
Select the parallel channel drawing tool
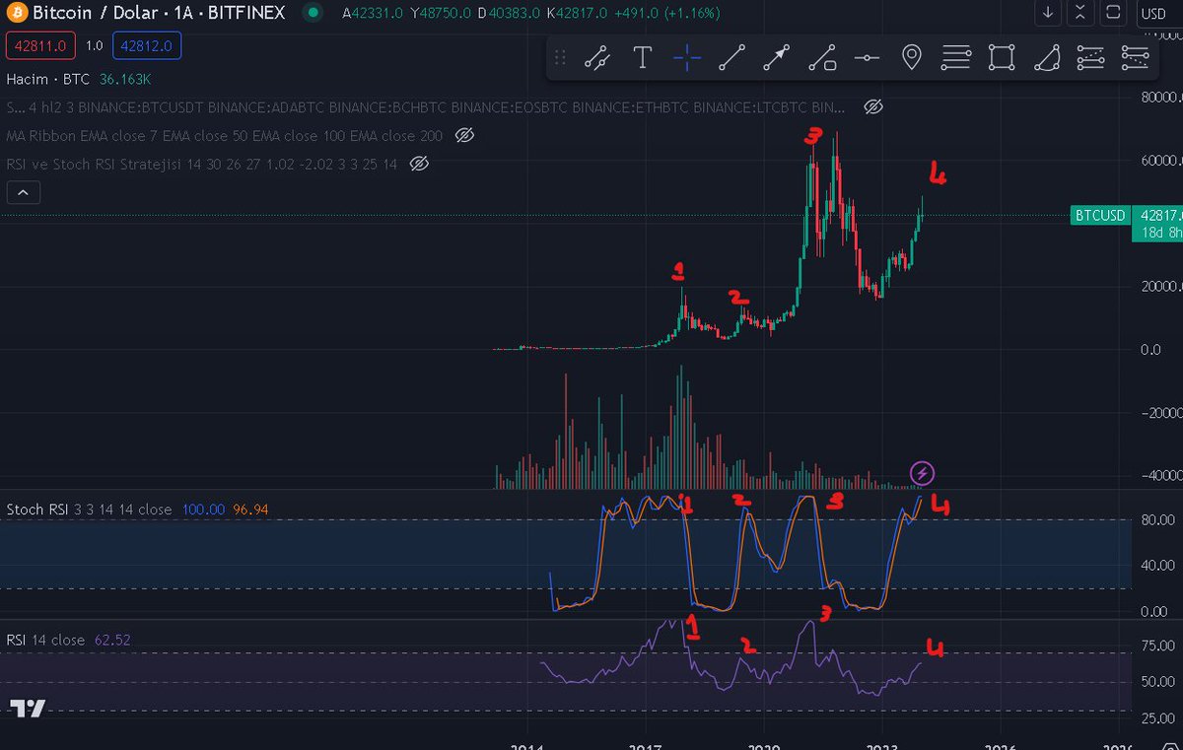[596, 59]
